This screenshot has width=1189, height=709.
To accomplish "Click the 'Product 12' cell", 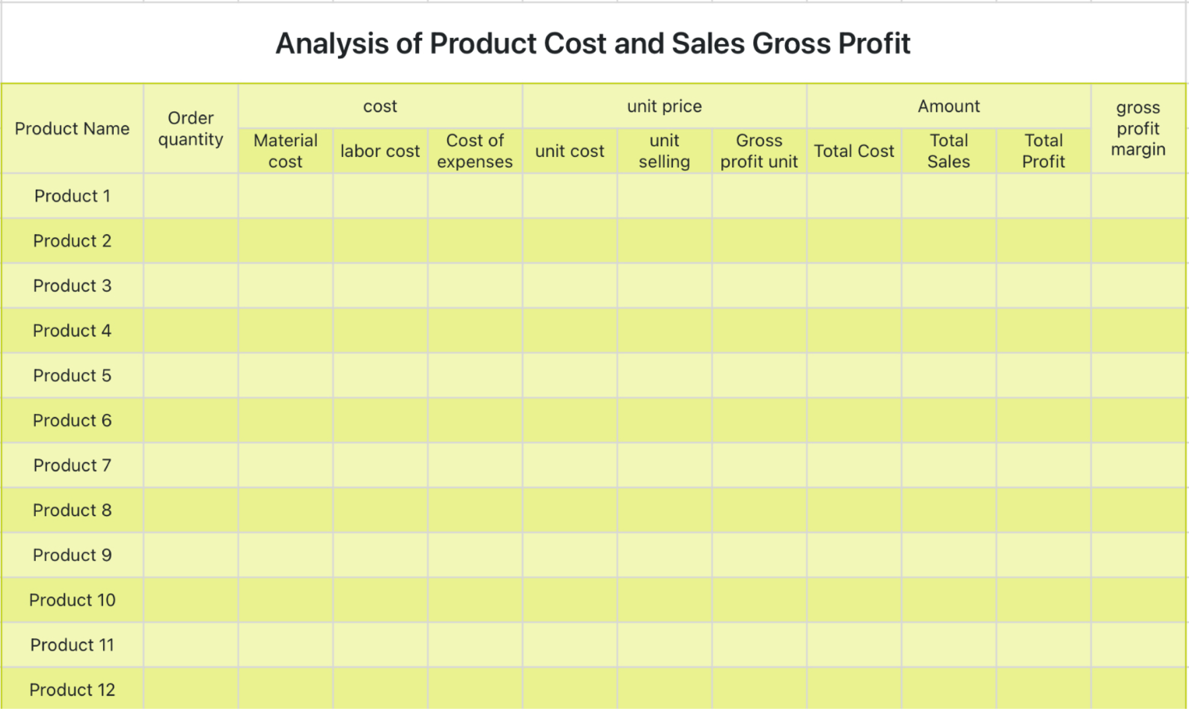I will [x=72, y=689].
